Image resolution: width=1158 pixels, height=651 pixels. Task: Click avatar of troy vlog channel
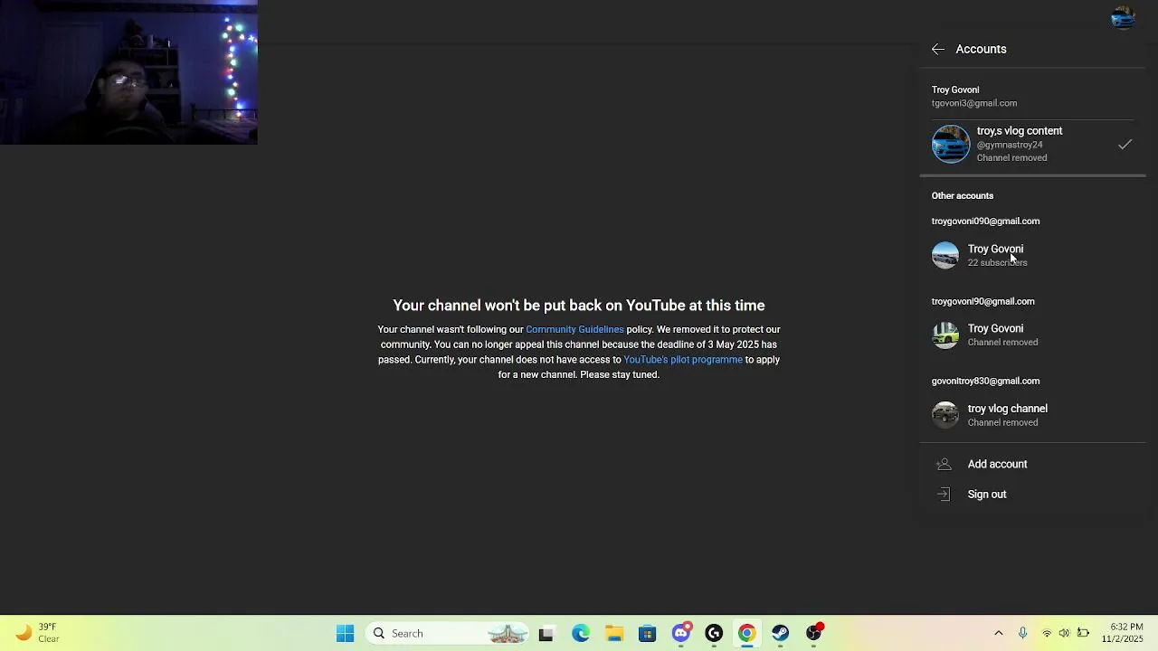945,415
